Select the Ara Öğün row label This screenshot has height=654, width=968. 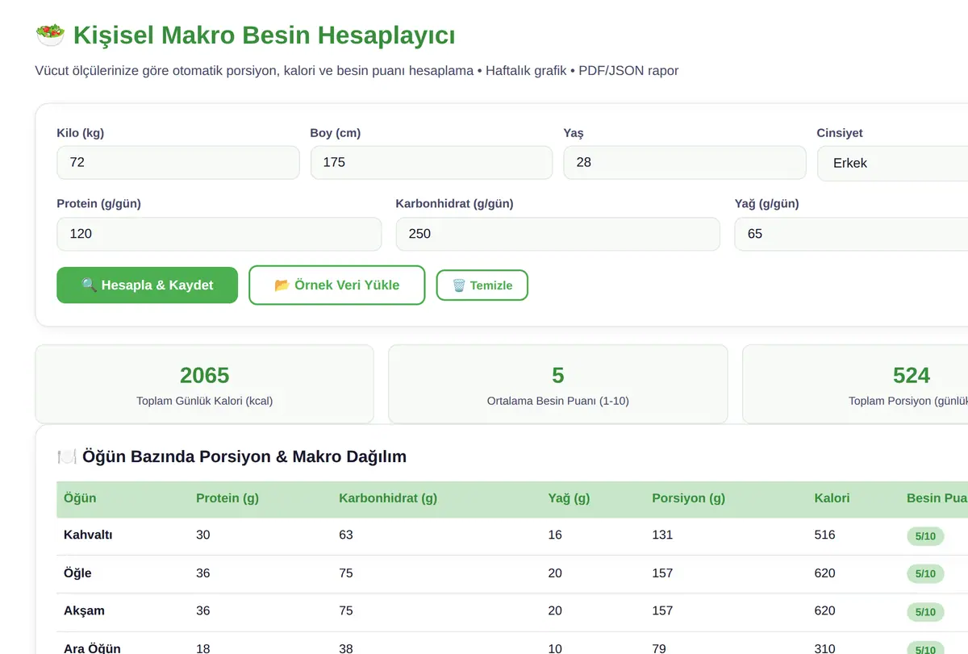click(x=92, y=648)
